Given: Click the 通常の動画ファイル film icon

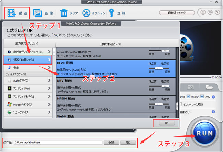Looking at the screenshot, I should 9,60.
